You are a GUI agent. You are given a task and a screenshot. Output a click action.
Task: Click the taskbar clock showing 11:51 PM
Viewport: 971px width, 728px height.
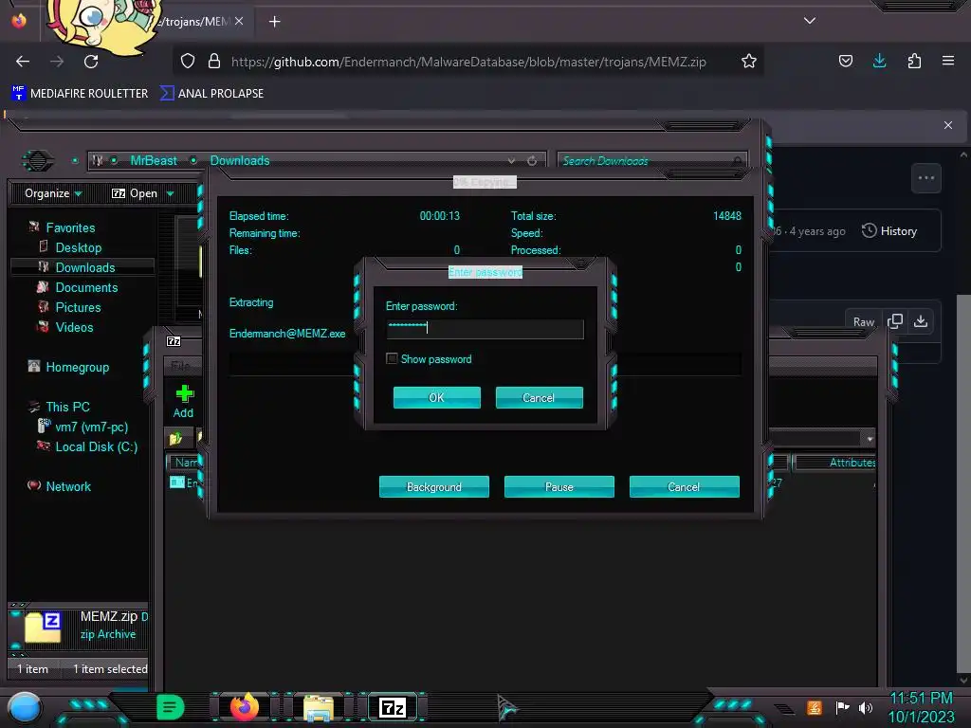(922, 707)
